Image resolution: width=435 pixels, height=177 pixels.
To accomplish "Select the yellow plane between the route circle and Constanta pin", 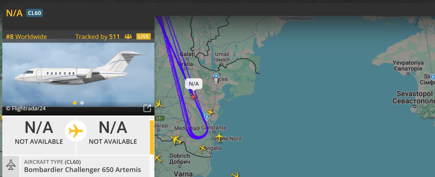I will 211,111.
